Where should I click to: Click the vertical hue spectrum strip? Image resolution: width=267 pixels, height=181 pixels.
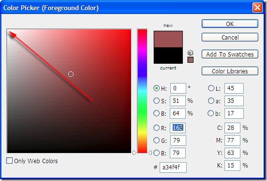click(x=142, y=91)
